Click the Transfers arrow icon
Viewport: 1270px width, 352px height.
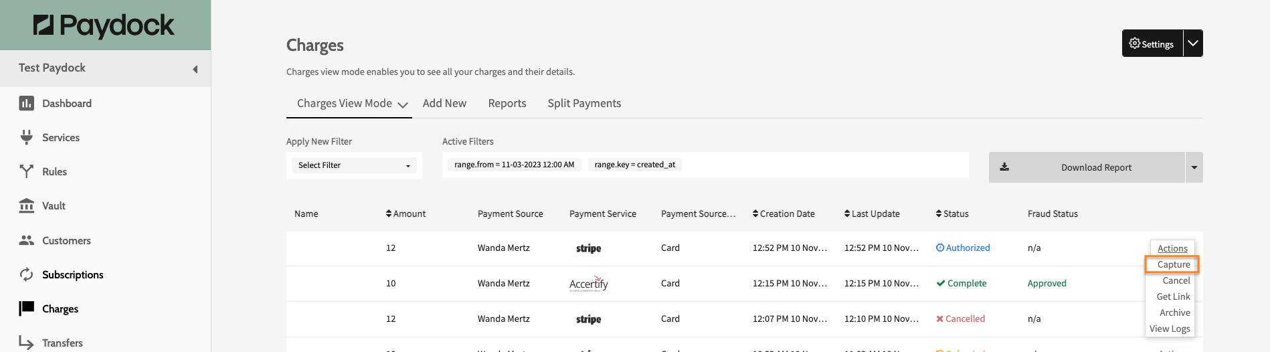click(x=27, y=343)
